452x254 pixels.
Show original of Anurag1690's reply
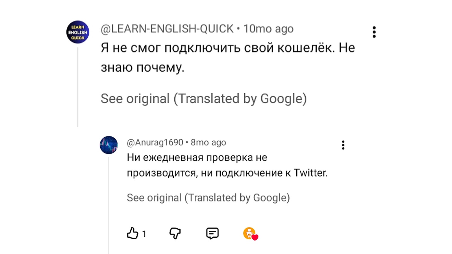tap(208, 198)
